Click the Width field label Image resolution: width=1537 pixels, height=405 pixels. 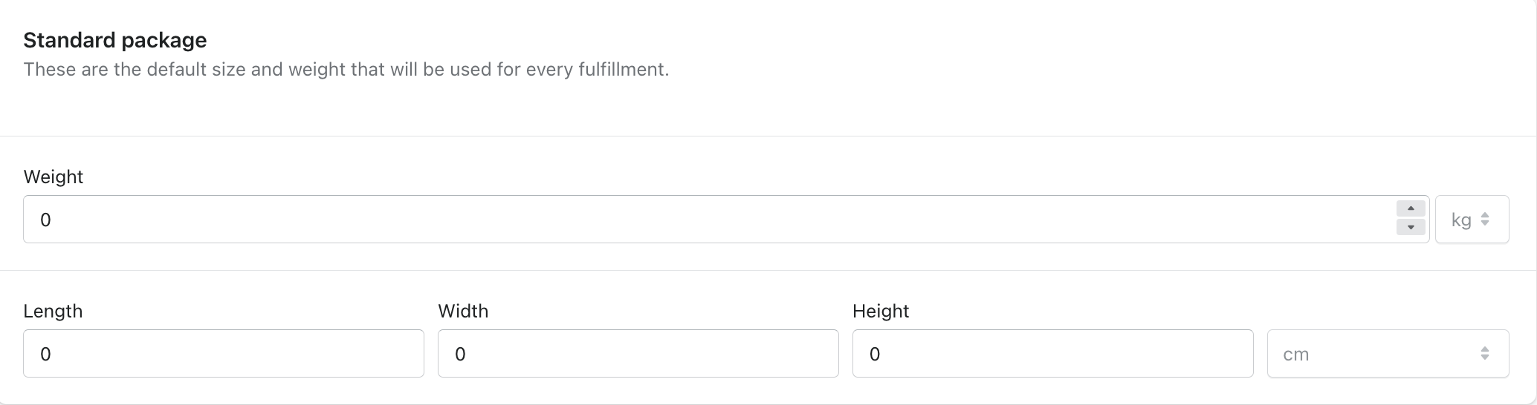coord(463,312)
